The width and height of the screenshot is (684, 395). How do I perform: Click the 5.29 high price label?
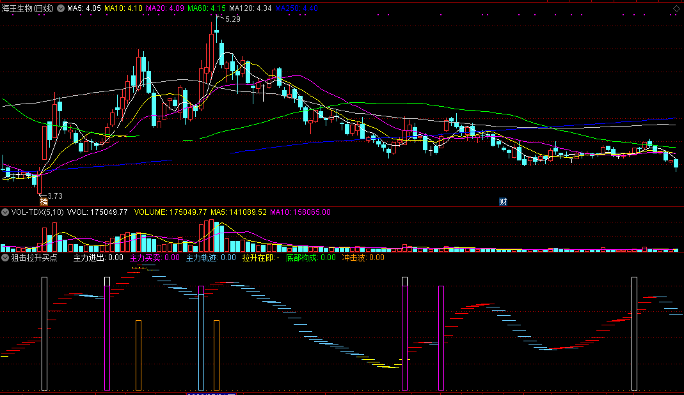[x=232, y=19]
